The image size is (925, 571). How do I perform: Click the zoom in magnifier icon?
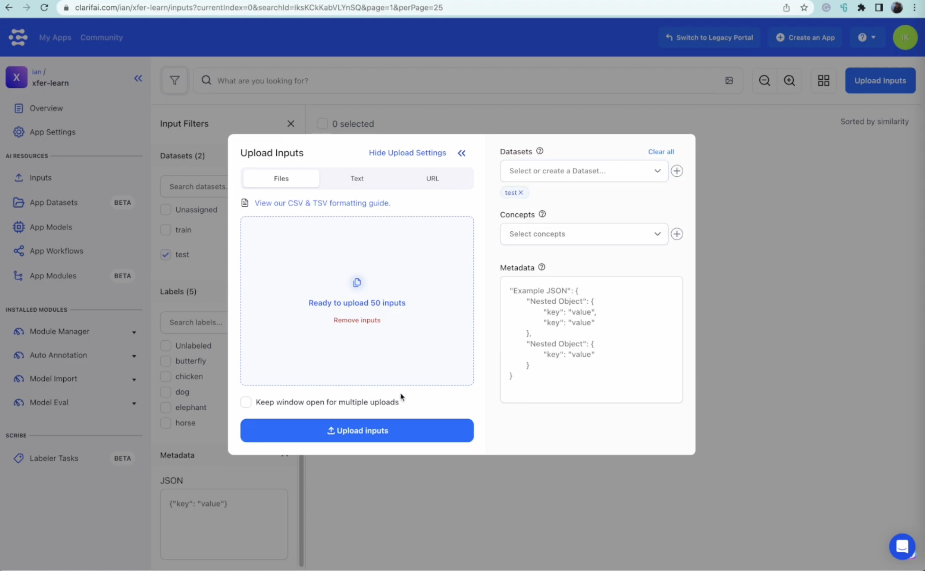point(790,81)
